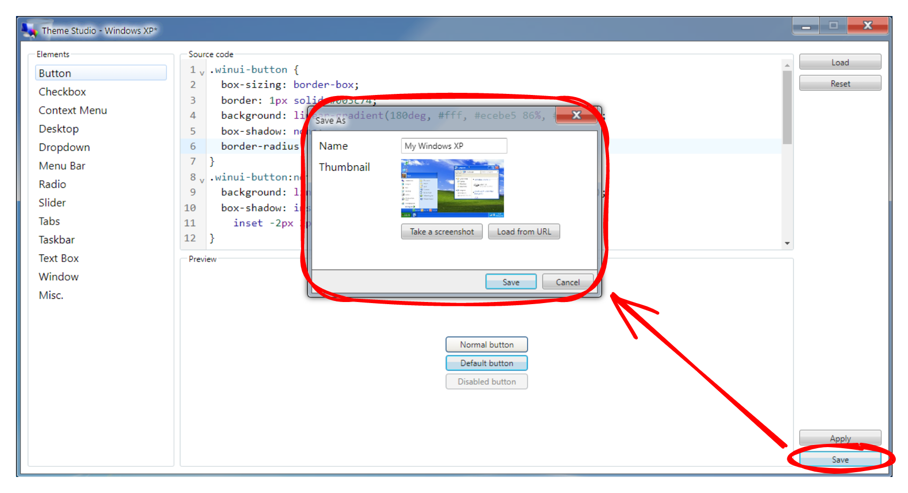This screenshot has width=908, height=493.
Task: Open the Slider element styles
Action: [52, 203]
